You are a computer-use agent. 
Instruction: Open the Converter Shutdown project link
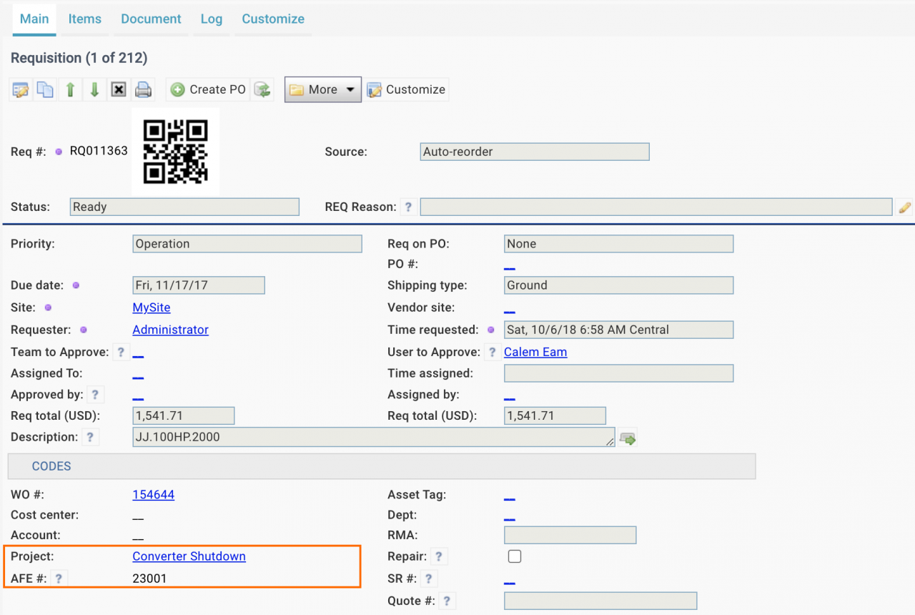(189, 556)
